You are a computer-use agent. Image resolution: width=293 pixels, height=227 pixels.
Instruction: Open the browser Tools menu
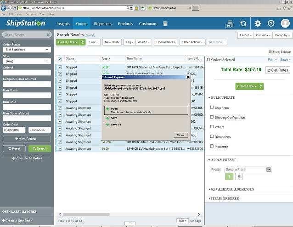(42, 14)
